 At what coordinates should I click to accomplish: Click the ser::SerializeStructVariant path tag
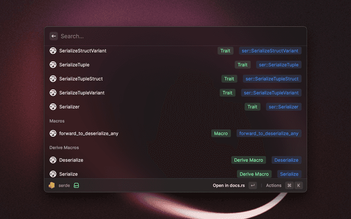point(270,51)
